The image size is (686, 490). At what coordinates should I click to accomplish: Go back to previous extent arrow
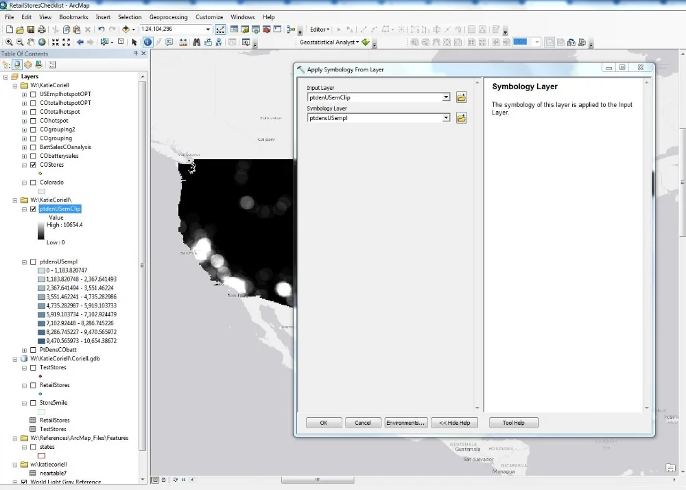coord(80,43)
